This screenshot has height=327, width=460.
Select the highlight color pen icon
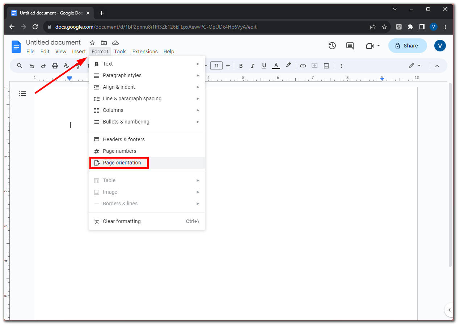(288, 65)
